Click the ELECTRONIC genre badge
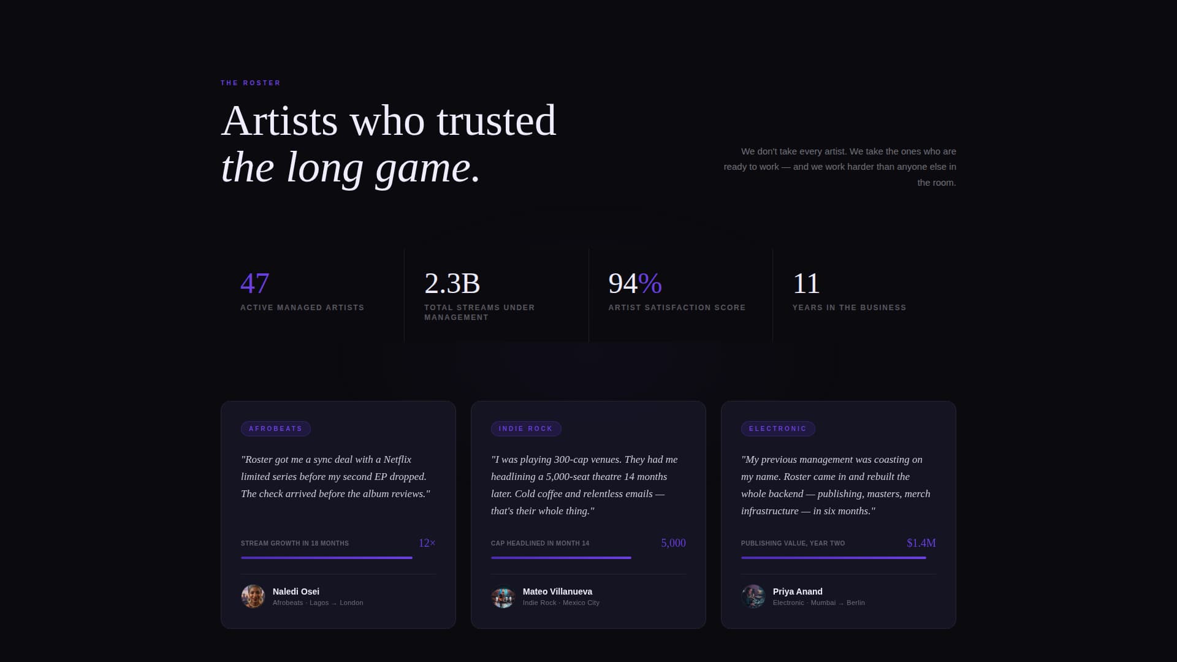This screenshot has width=1177, height=662. 778,428
